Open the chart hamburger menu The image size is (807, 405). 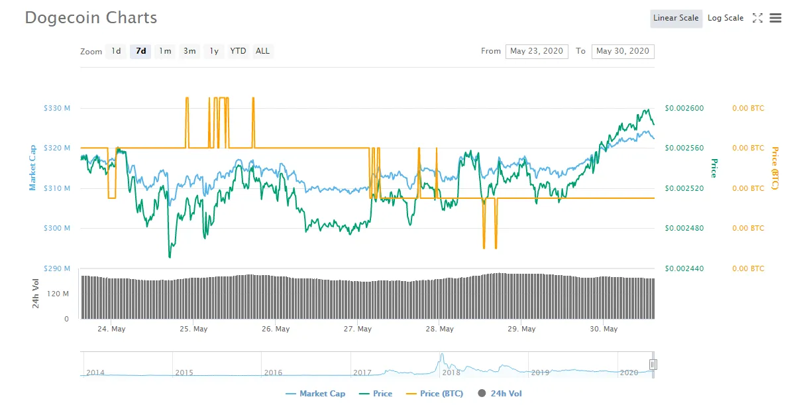point(775,18)
